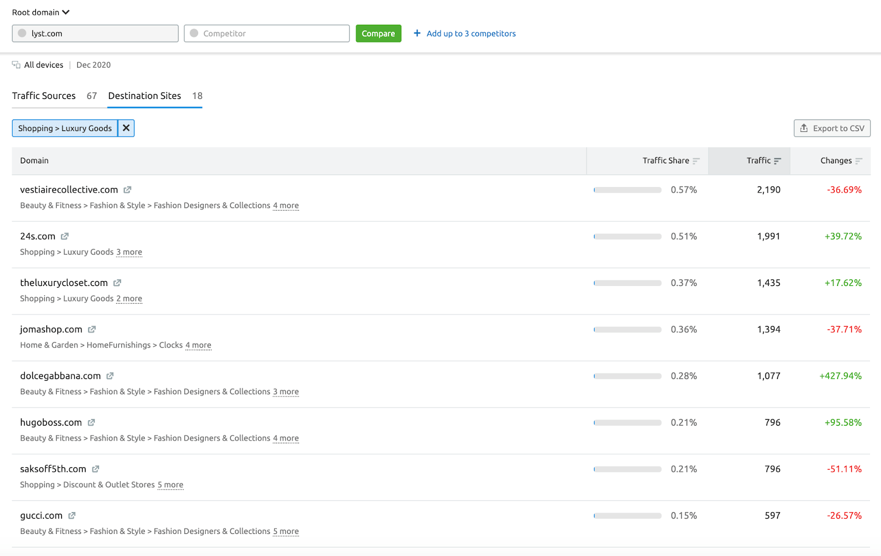Expand '4 more' categories for hugoboss.com
Viewport: 881px width, 556px height.
[286, 438]
